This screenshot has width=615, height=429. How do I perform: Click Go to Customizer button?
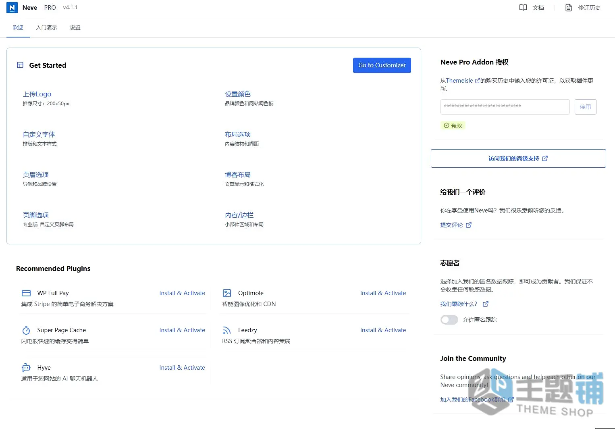(382, 65)
